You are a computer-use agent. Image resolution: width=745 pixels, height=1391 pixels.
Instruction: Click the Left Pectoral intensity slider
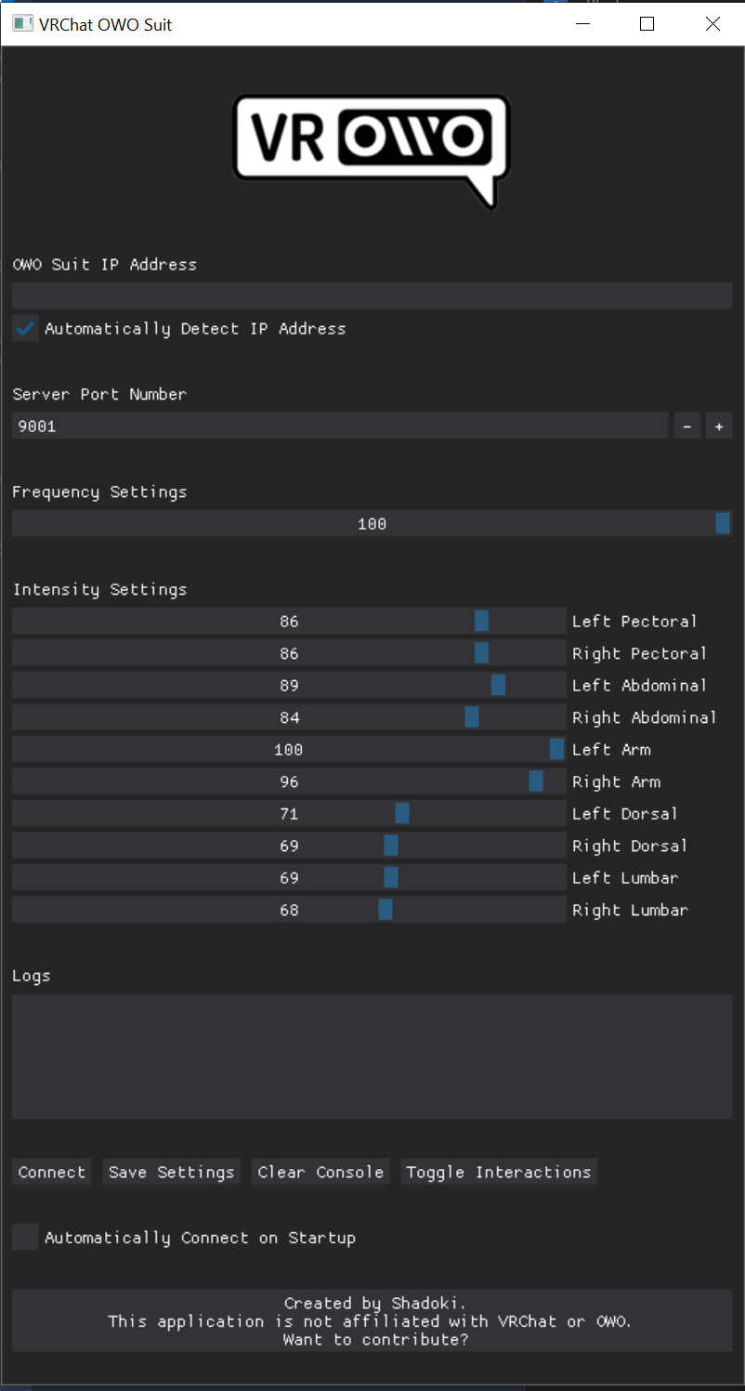point(289,622)
